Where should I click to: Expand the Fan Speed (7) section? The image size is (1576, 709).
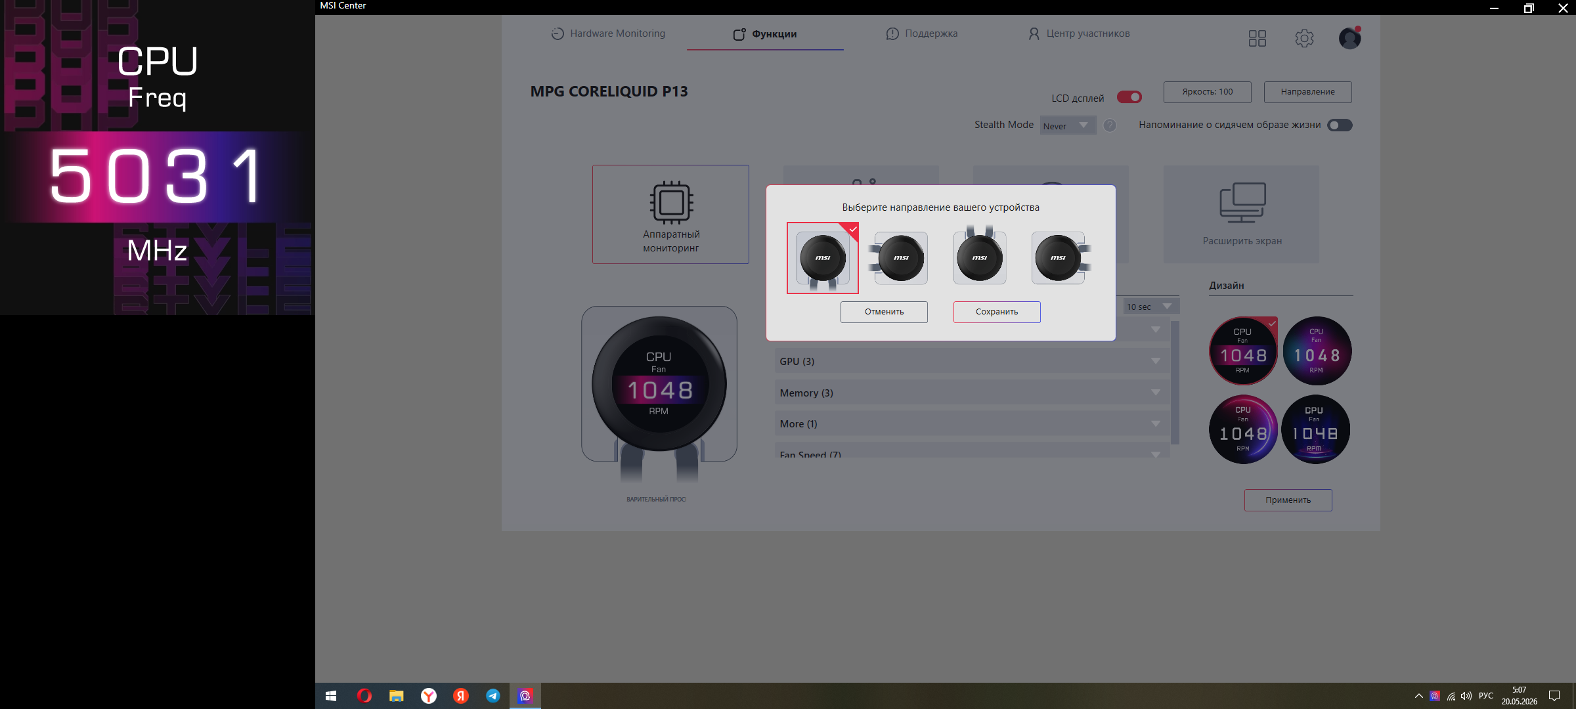click(x=972, y=452)
